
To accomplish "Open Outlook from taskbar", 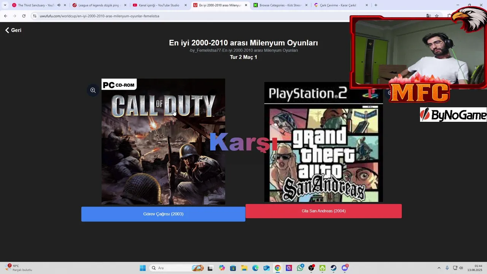I will pyautogui.click(x=266, y=268).
